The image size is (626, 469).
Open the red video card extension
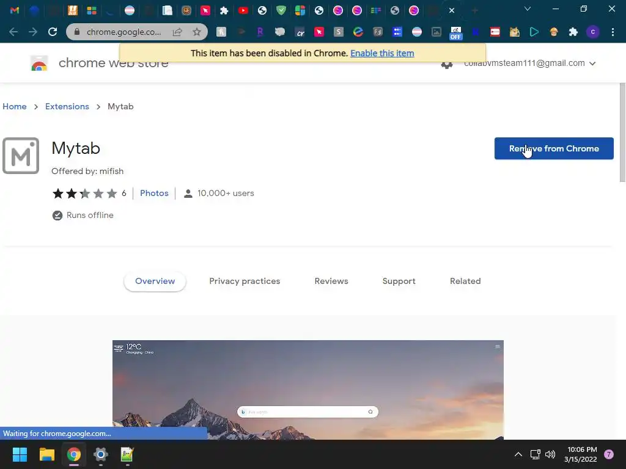point(495,32)
